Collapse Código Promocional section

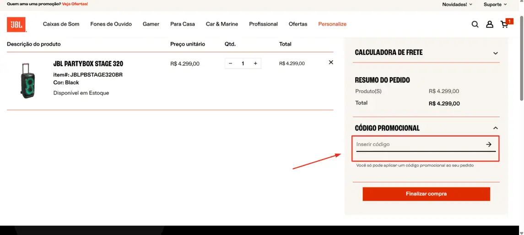[x=496, y=128]
